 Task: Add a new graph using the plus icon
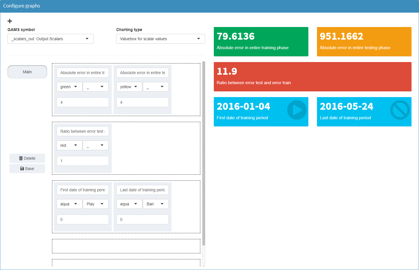point(10,21)
